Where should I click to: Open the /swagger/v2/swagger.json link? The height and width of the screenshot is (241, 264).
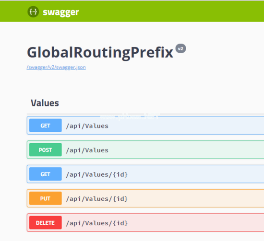point(56,67)
